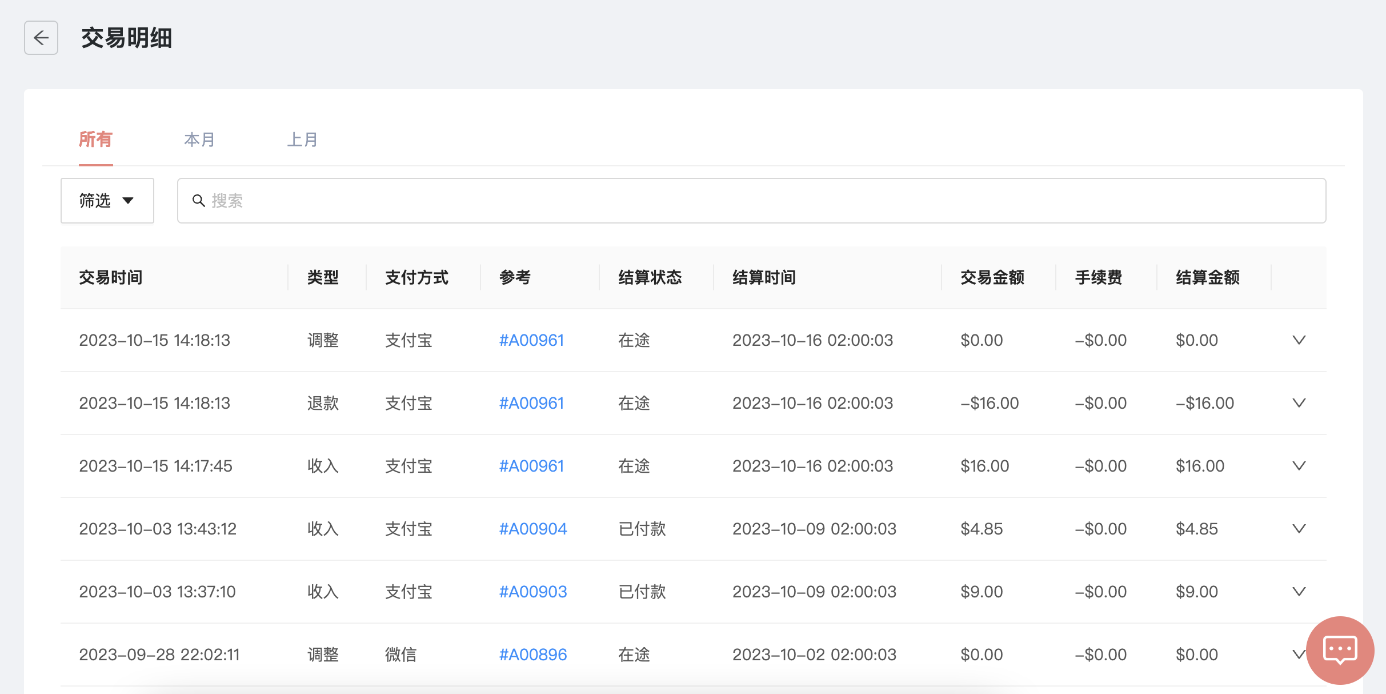The image size is (1386, 694).
Task: Click the 微信 payment method cell
Action: click(x=400, y=655)
